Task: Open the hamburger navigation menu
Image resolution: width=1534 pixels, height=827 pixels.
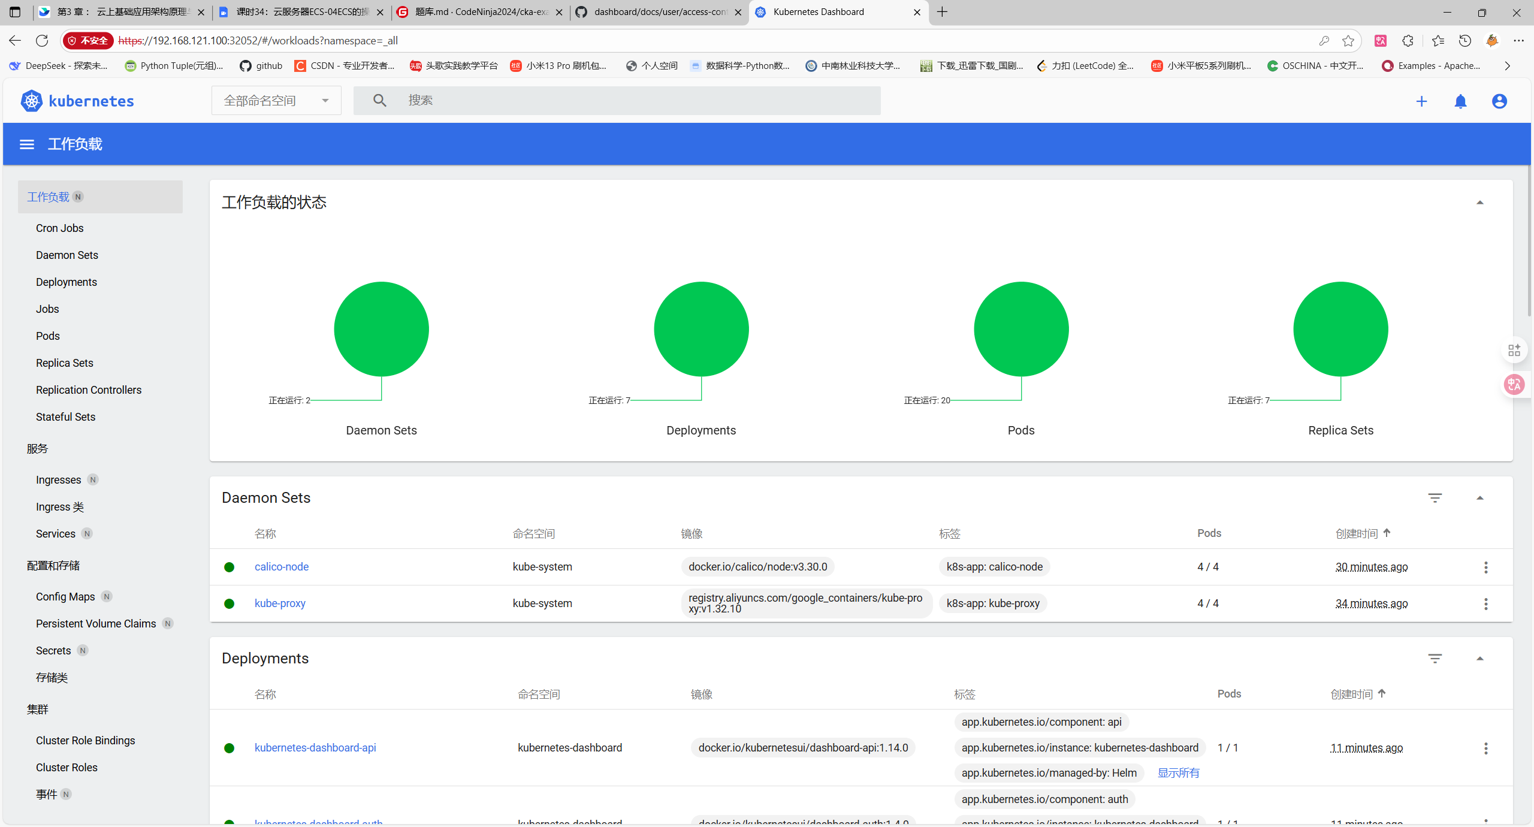Action: pyautogui.click(x=27, y=144)
